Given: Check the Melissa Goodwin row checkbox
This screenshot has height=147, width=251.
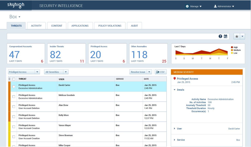Looking at the screenshot, I should (14, 97).
